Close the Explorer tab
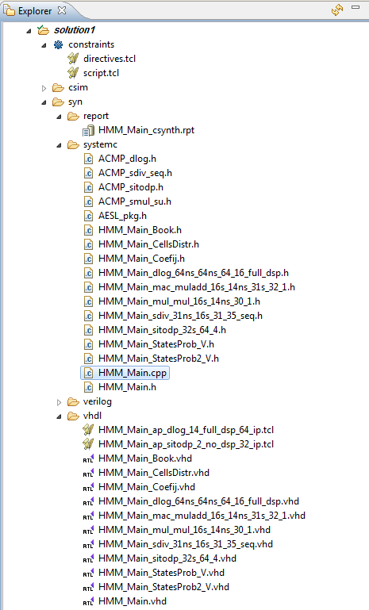Viewport: 369px width, 610px height. [x=62, y=10]
